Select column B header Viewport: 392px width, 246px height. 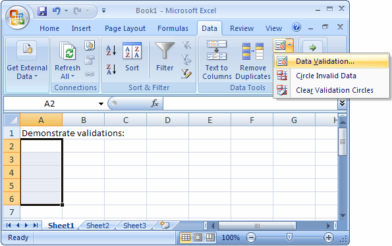[x=84, y=120]
